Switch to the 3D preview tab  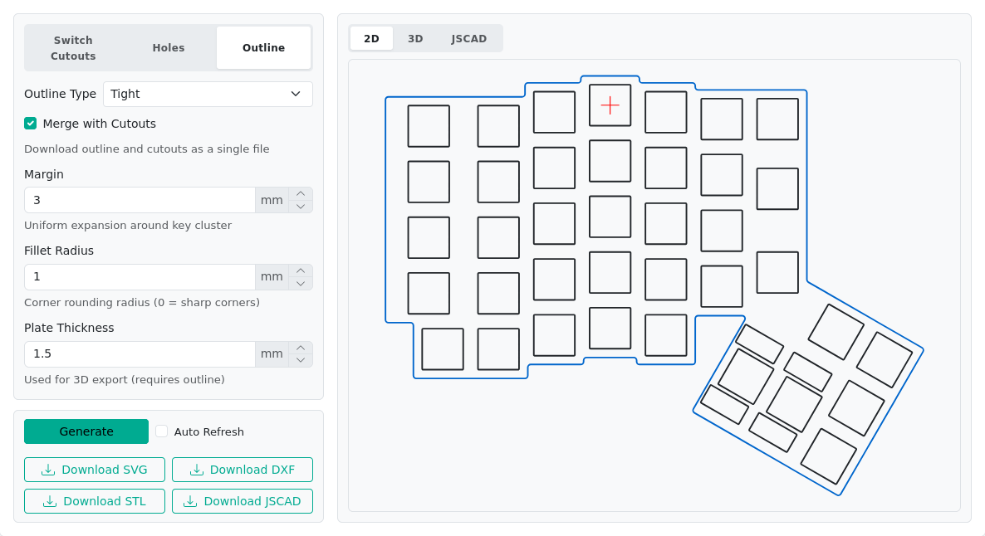coord(415,38)
